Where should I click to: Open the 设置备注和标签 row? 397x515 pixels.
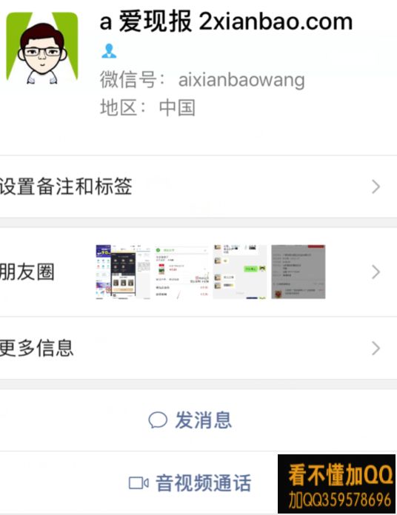(x=198, y=186)
